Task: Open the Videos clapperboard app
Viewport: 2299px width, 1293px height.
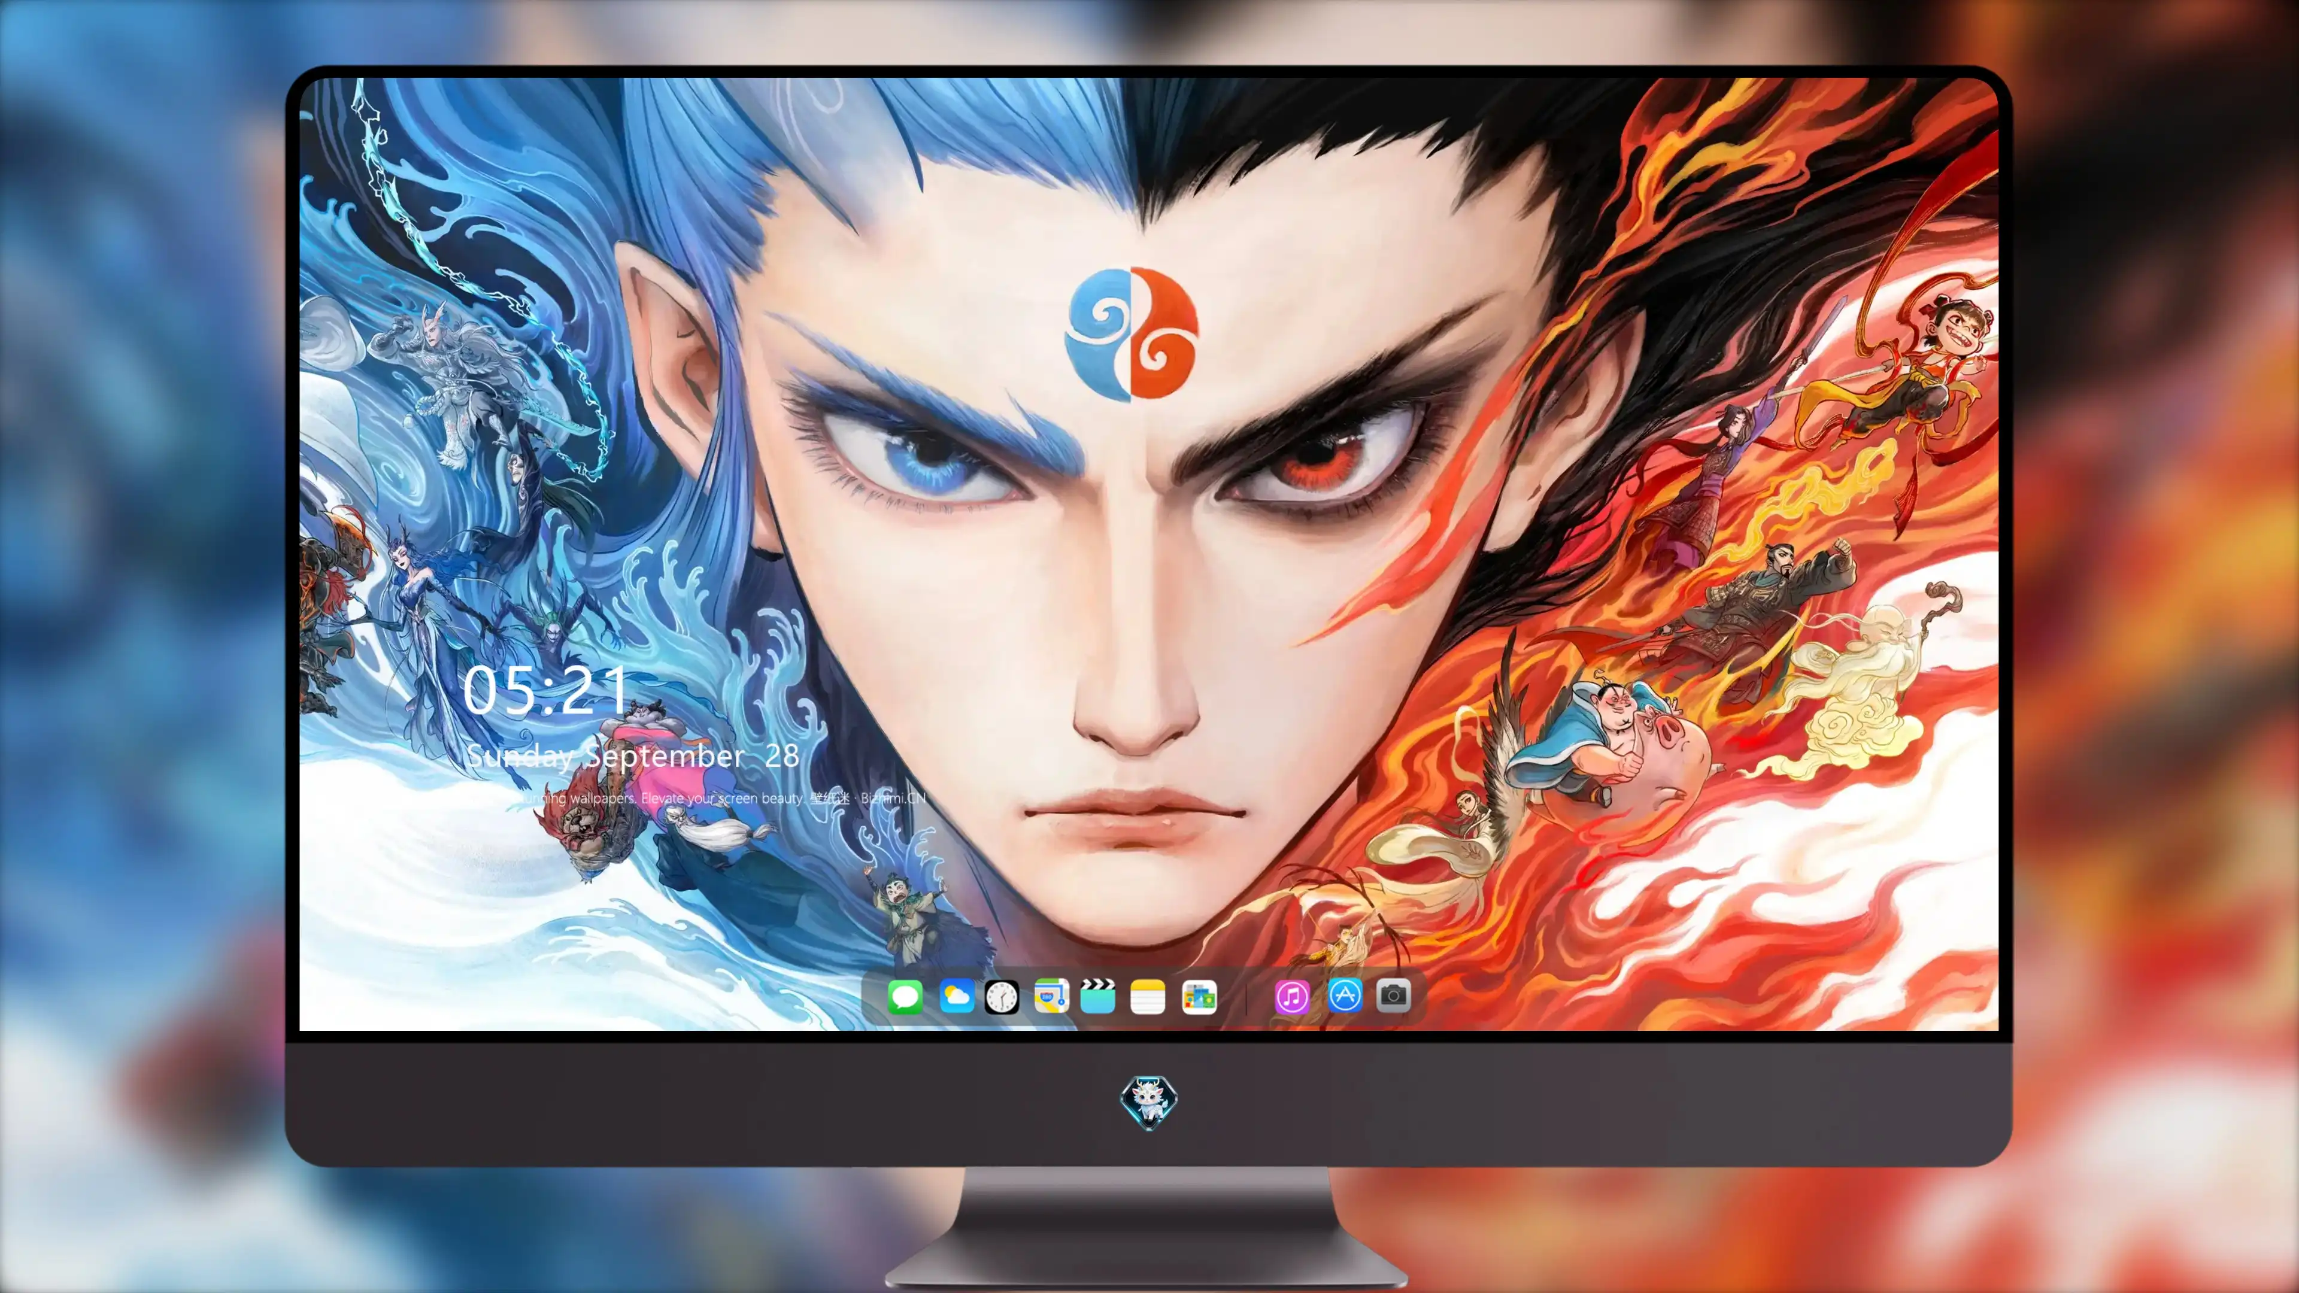Action: tap(1098, 997)
